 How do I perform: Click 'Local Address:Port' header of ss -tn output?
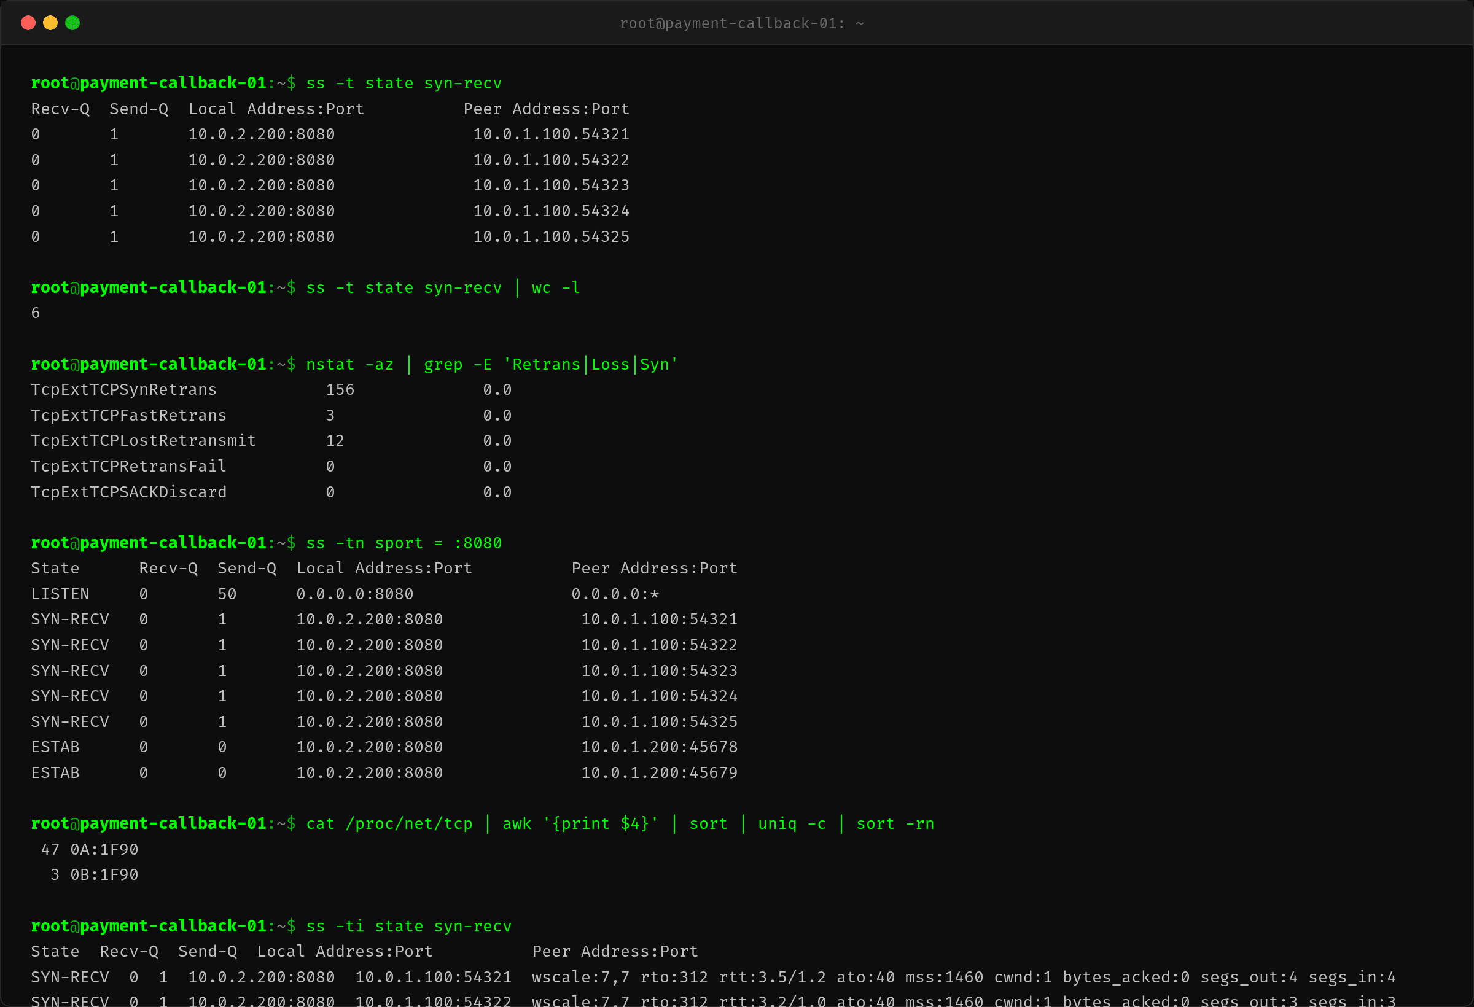384,568
